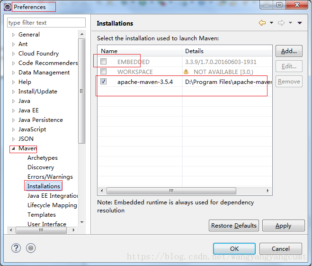Expand the Data Management node
312x266 pixels.
[13, 73]
